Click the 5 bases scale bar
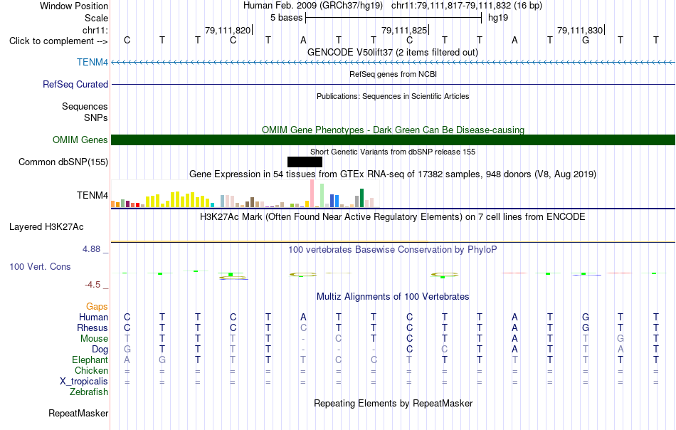Image resolution: width=676 pixels, height=430 pixels. 394,18
